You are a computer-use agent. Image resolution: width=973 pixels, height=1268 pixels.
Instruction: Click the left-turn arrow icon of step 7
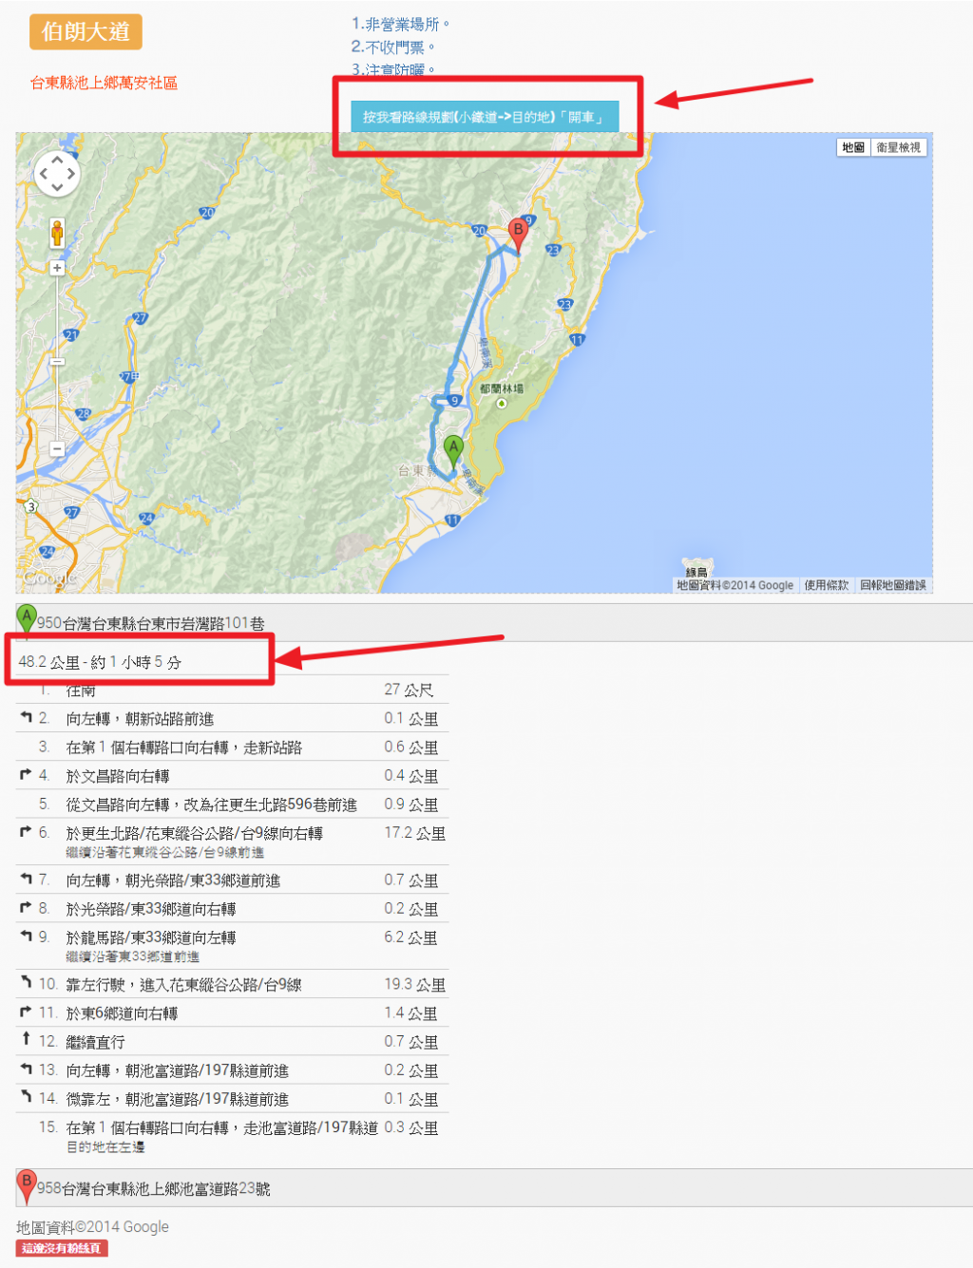click(26, 879)
